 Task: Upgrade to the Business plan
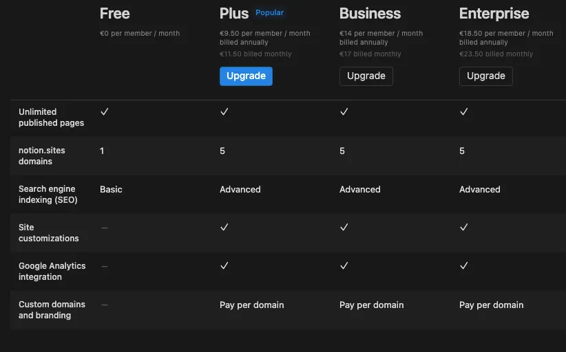pyautogui.click(x=366, y=76)
